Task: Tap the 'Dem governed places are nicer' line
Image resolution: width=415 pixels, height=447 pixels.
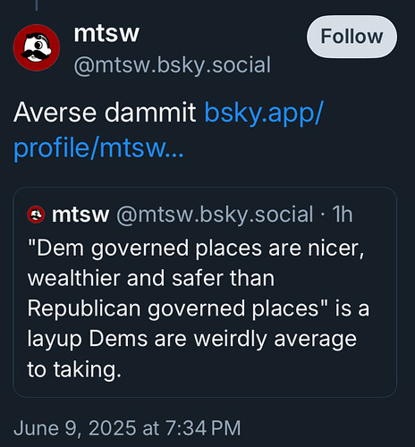Action: [196, 248]
